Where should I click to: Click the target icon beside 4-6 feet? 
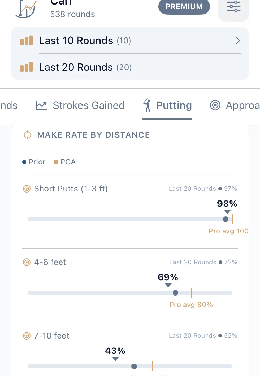[27, 262]
